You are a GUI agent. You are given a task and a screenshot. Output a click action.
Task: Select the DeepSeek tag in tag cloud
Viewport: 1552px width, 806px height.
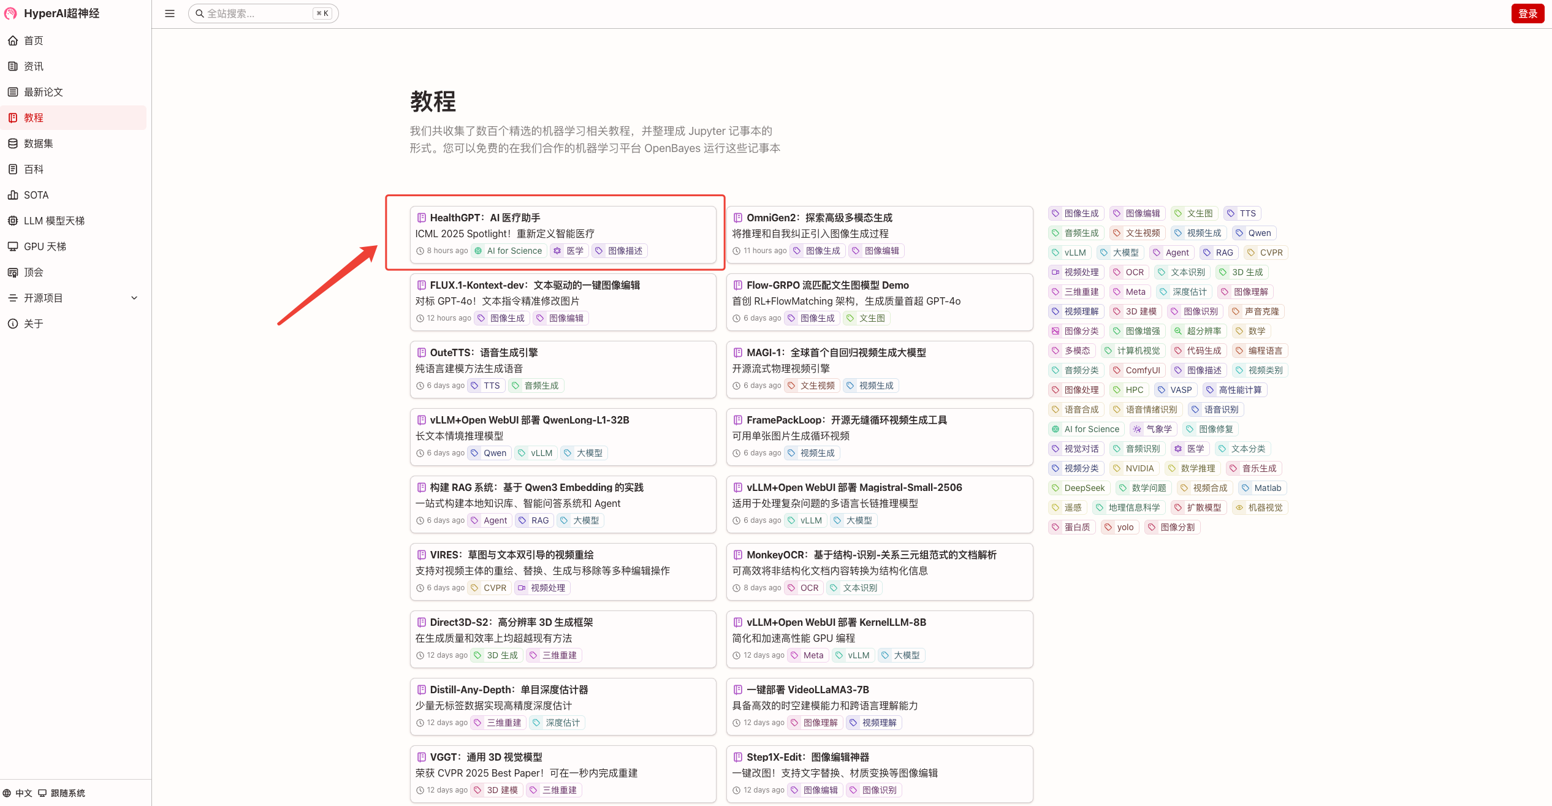click(1079, 488)
